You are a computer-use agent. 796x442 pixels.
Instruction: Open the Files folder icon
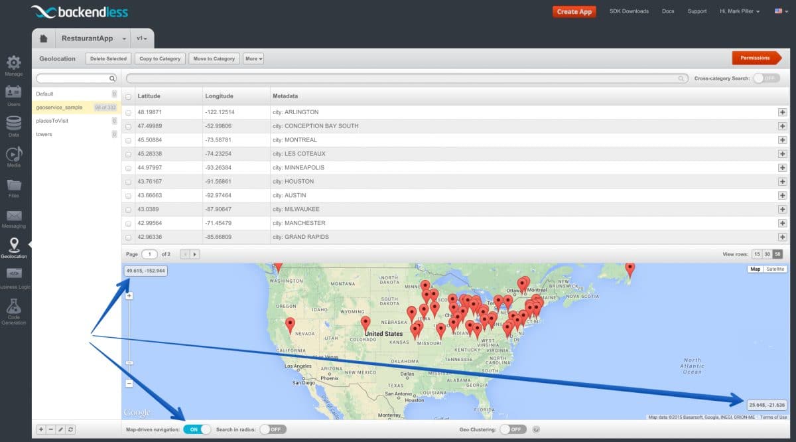(x=13, y=185)
